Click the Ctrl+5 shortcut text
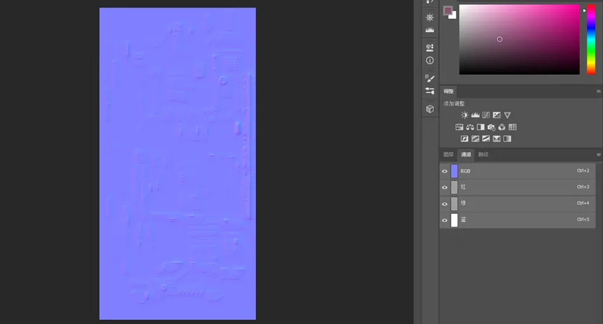 (x=583, y=219)
